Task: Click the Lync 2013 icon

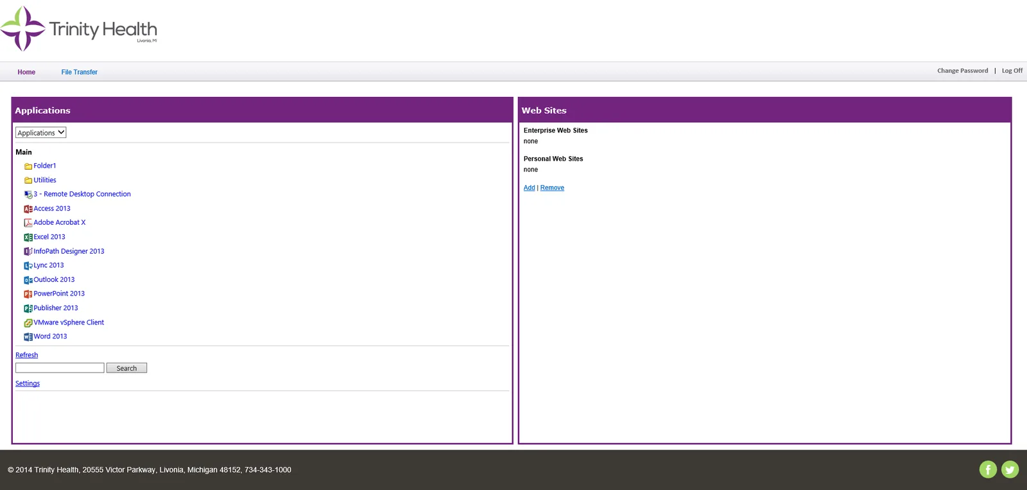Action: click(28, 266)
